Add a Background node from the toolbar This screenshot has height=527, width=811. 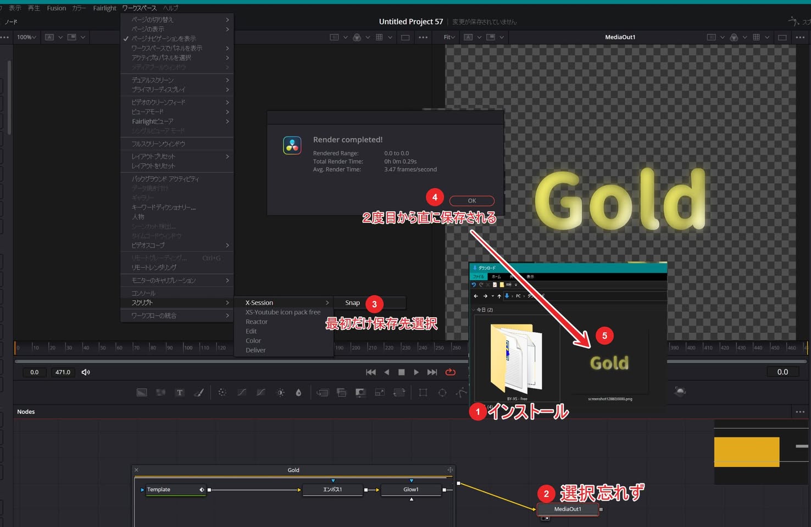click(x=142, y=393)
